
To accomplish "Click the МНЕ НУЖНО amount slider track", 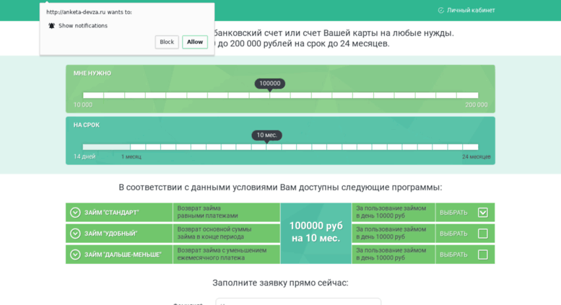I will coord(280,95).
